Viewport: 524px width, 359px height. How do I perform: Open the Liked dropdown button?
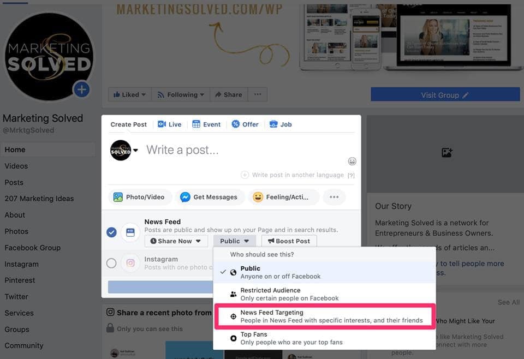click(x=130, y=94)
